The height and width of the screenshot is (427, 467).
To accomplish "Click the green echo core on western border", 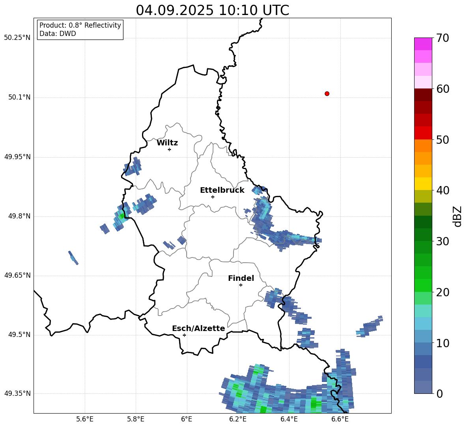I will tap(121, 216).
